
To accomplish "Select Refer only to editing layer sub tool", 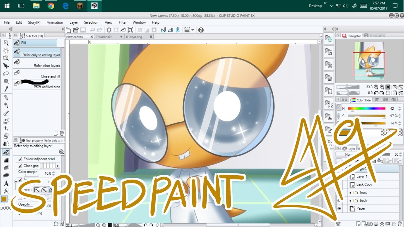I will [x=37, y=53].
